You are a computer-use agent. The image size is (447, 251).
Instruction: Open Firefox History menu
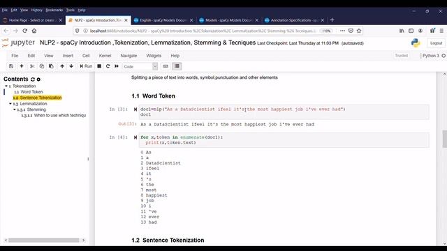click(36, 10)
